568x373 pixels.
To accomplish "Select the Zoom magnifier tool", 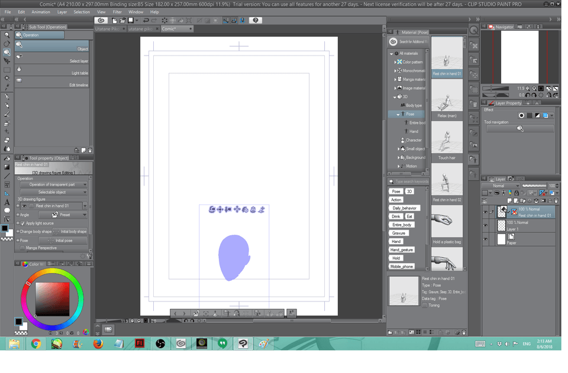I will pyautogui.click(x=7, y=35).
